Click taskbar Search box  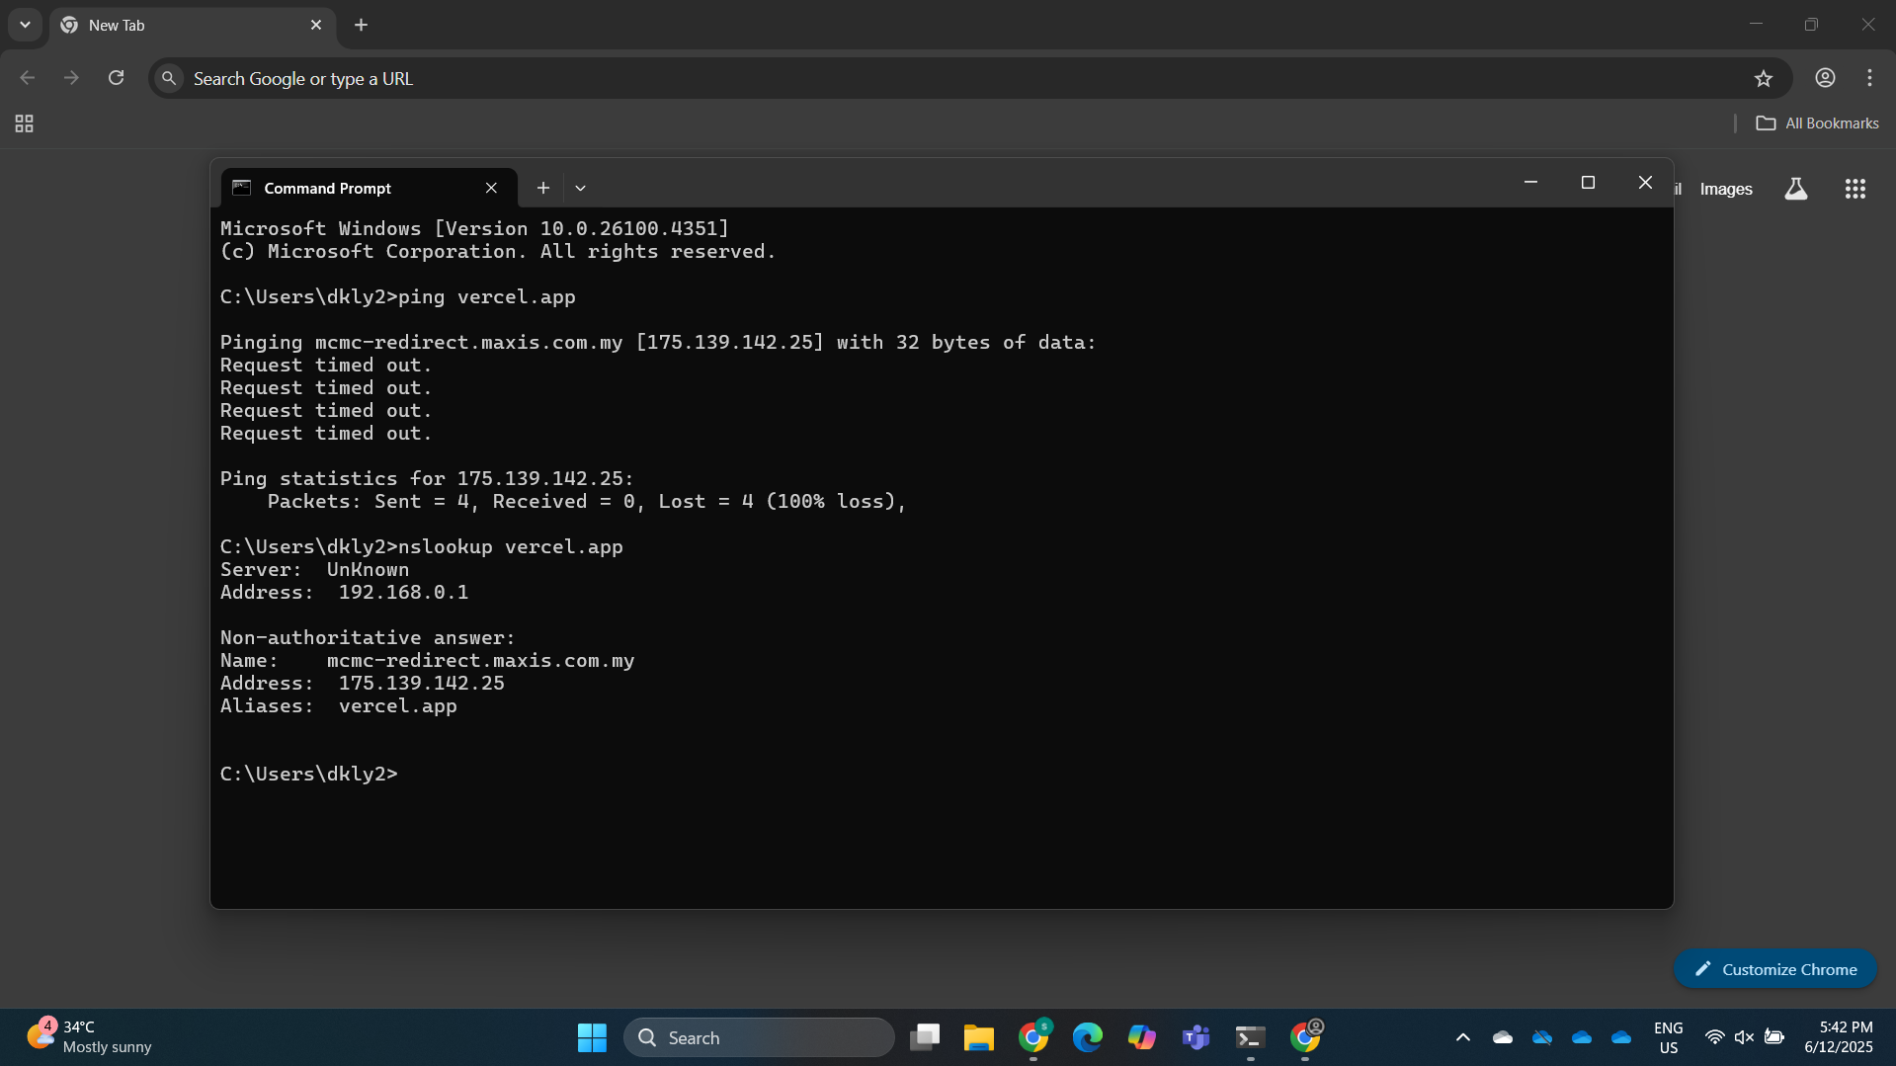pyautogui.click(x=759, y=1037)
